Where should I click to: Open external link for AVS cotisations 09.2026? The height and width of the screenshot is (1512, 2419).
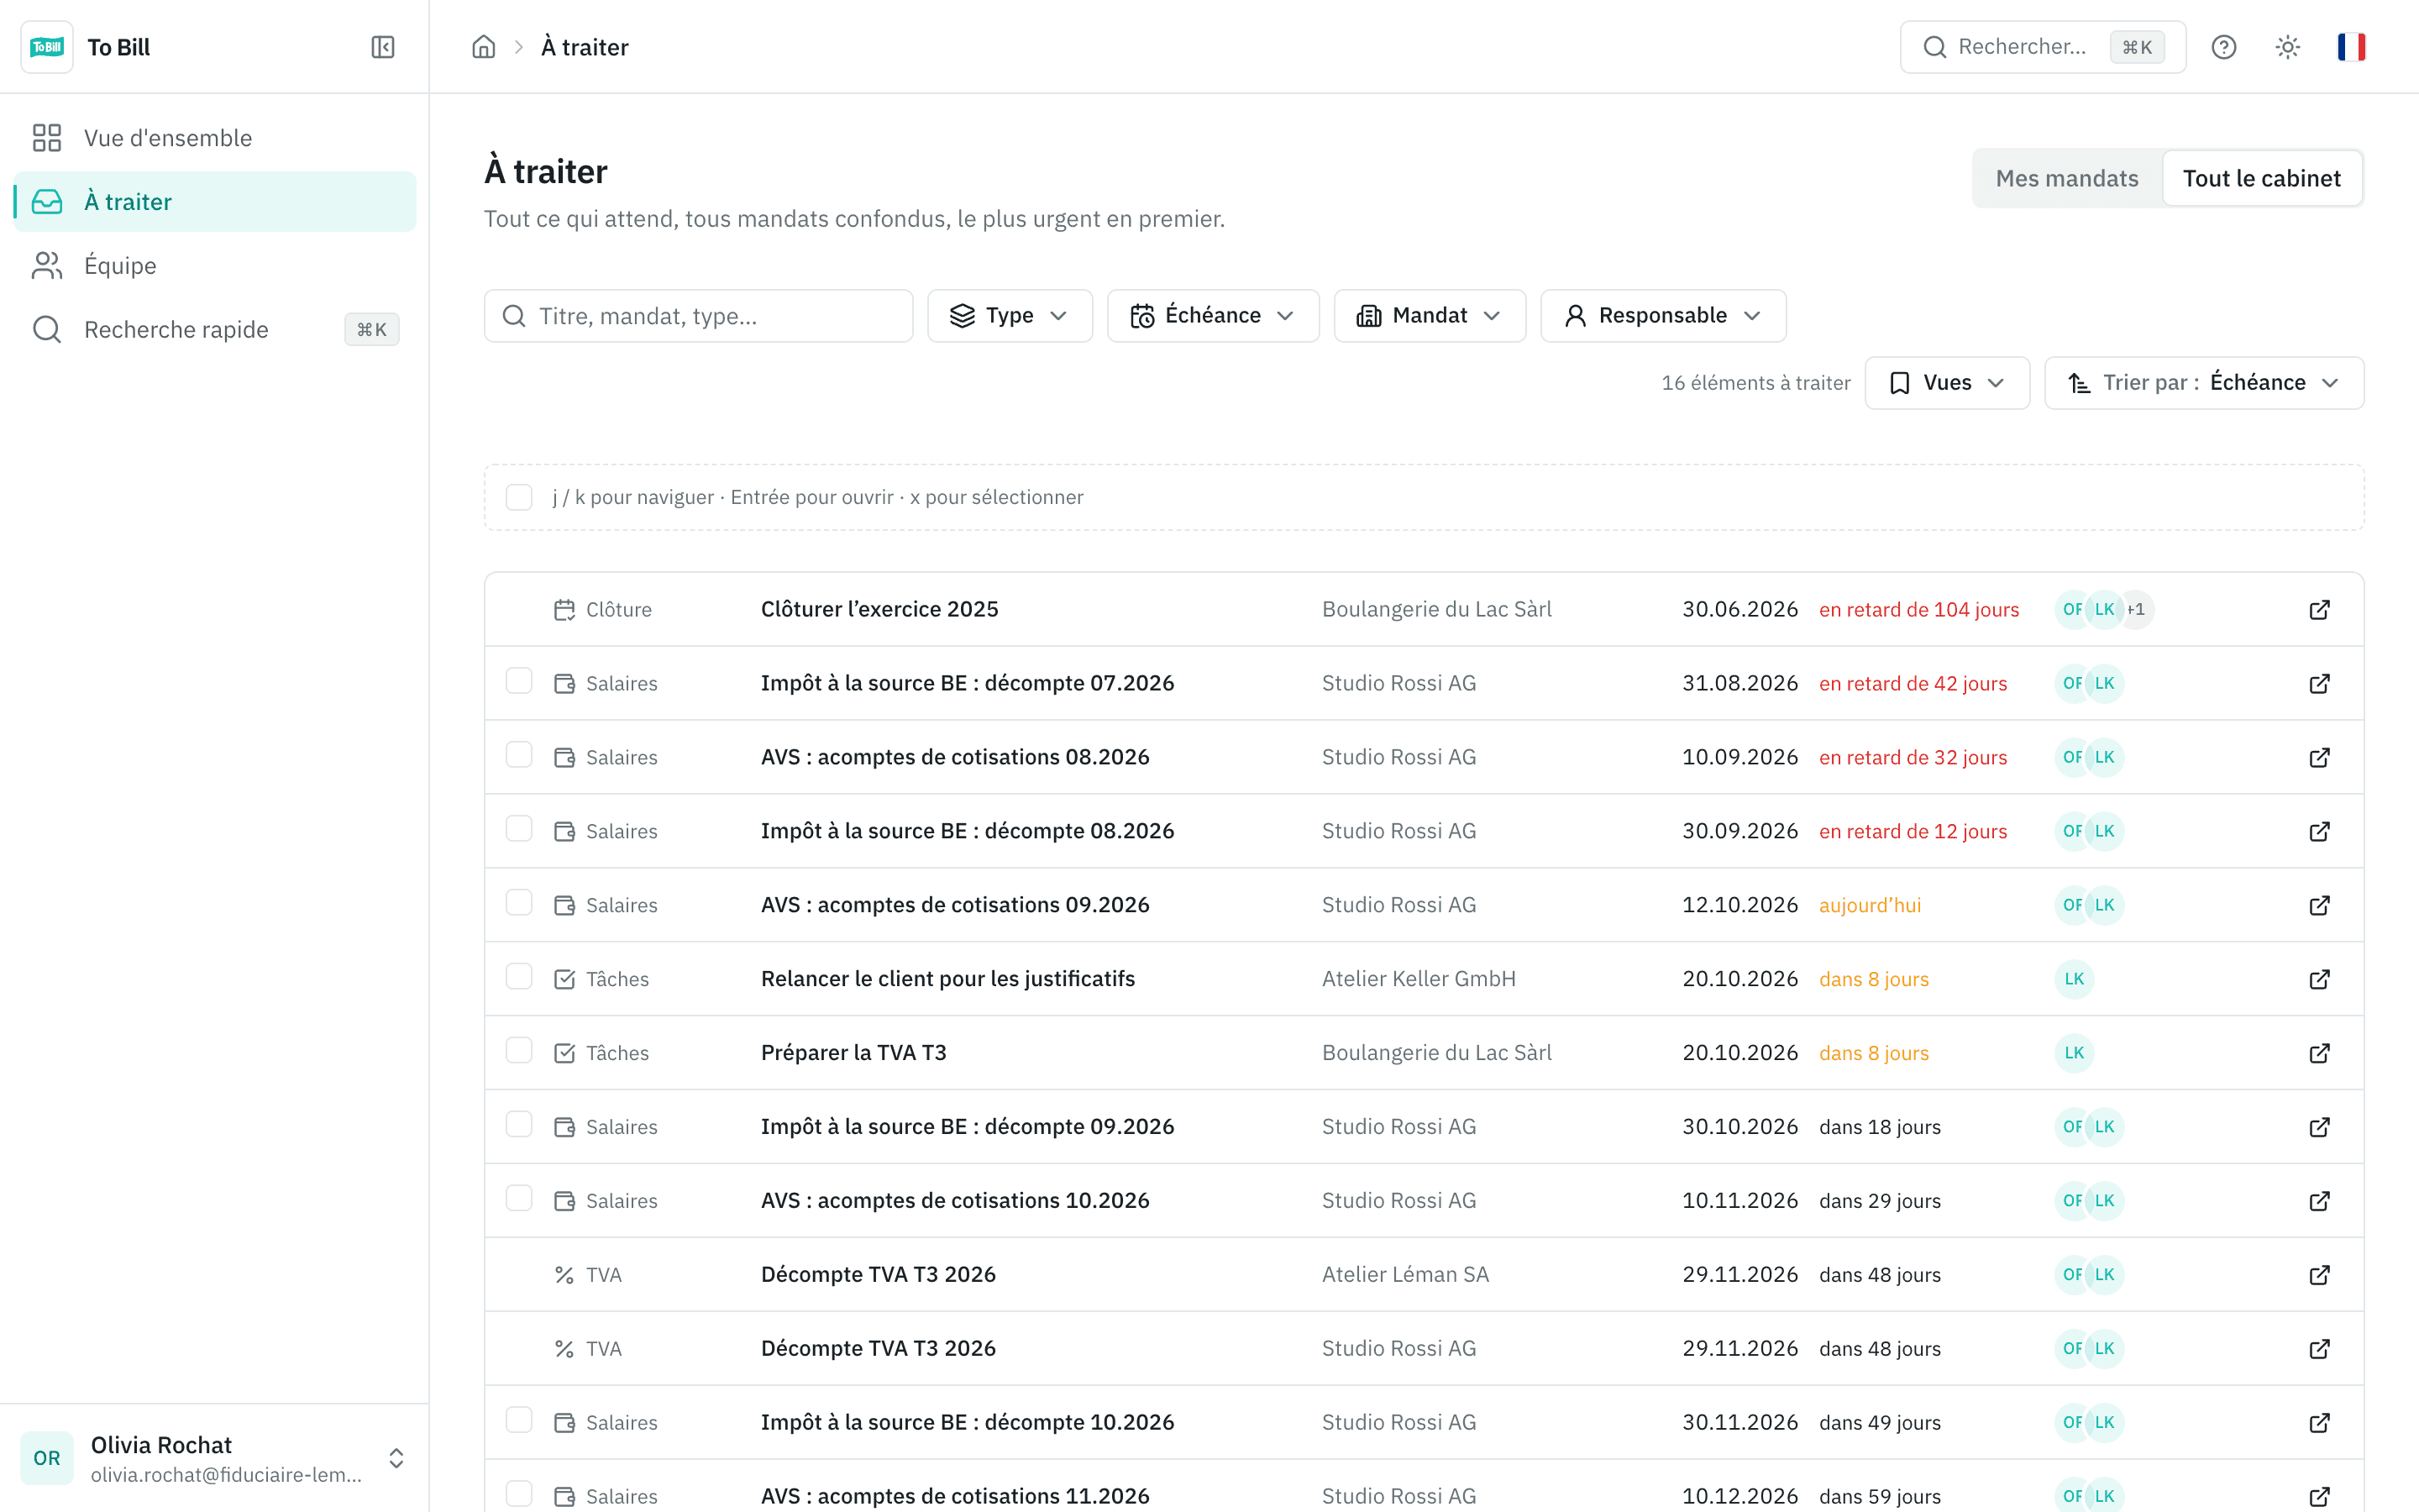pos(2320,905)
